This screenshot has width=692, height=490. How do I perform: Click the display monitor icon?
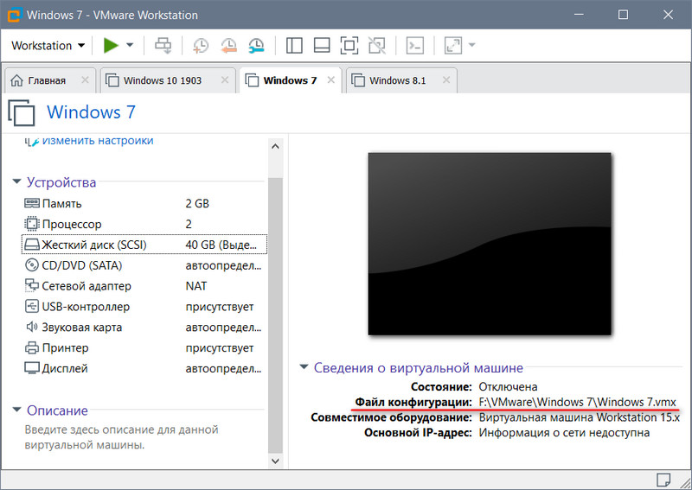pyautogui.click(x=32, y=368)
